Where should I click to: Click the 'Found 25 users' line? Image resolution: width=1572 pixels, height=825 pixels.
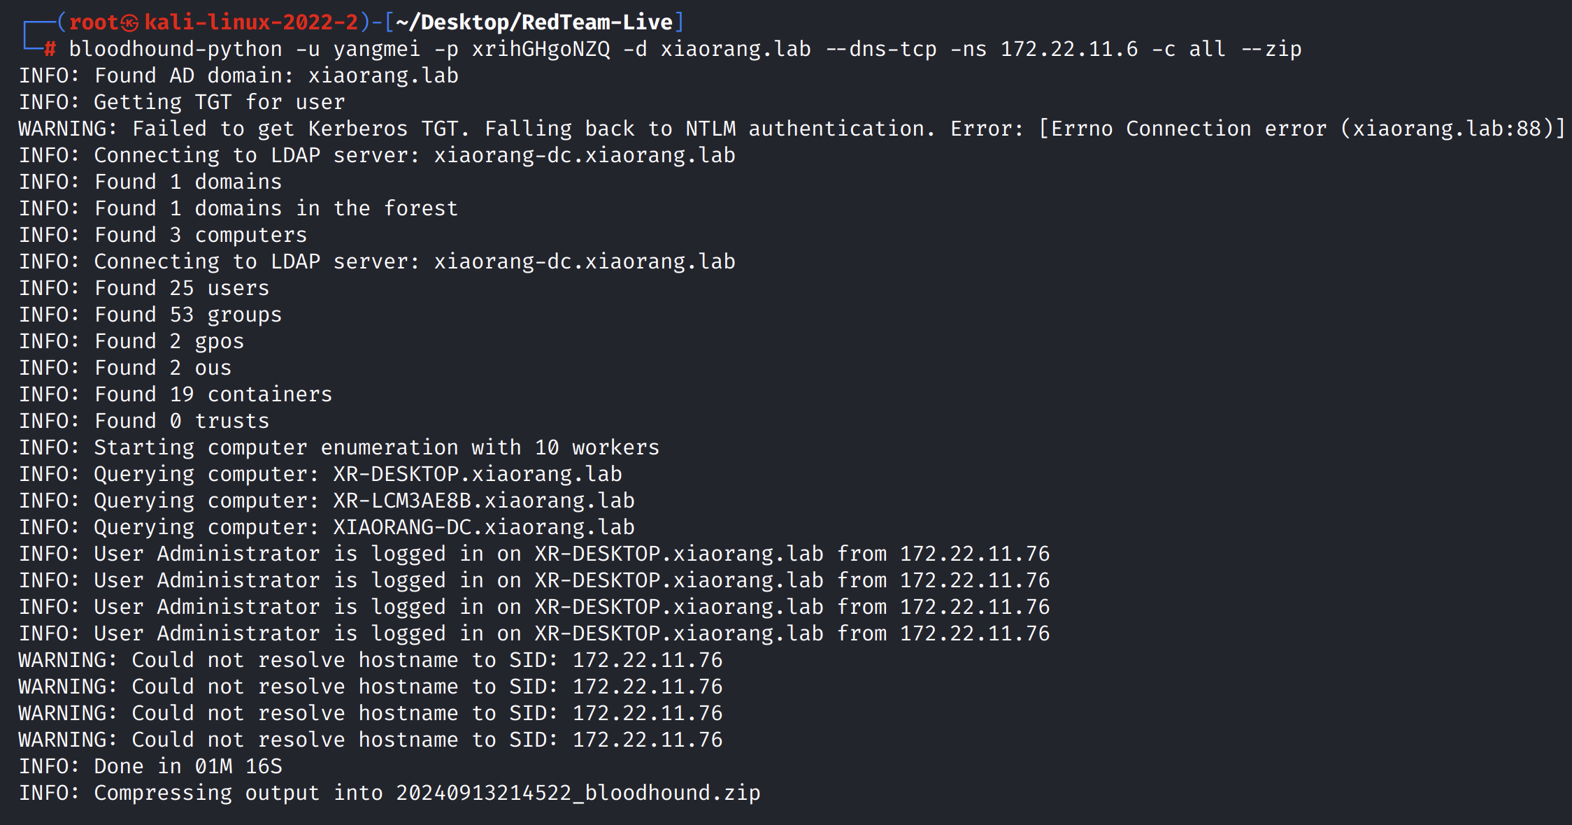click(x=144, y=288)
